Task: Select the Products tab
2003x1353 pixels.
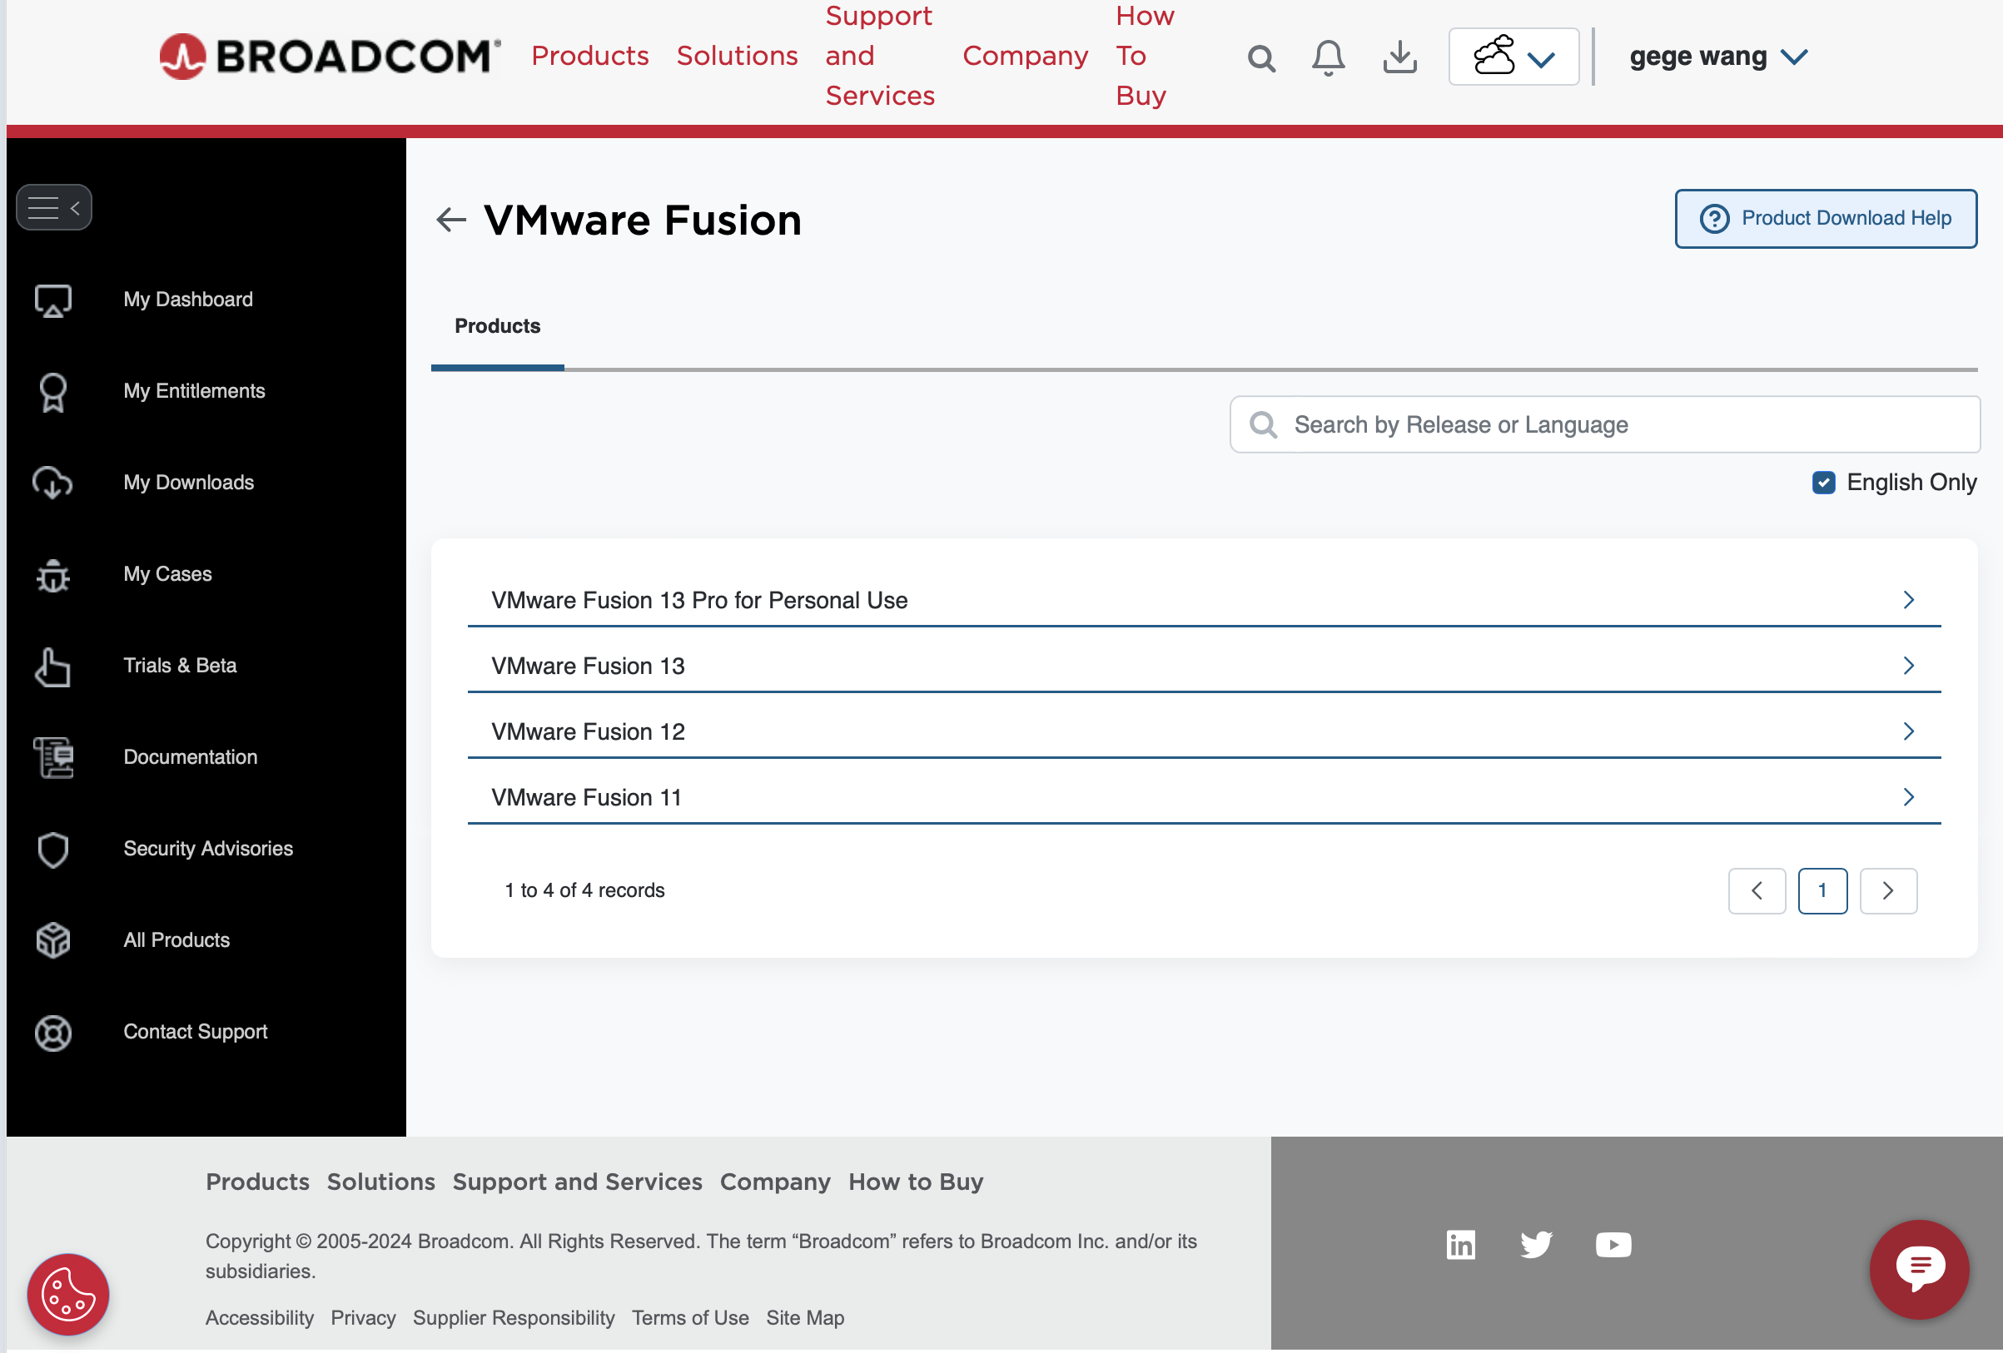Action: click(499, 325)
